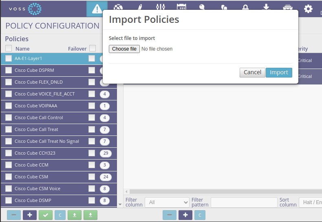This screenshot has height=222, width=322.
Task: Click the green upload arrow icon in bottom toolbar
Action: tap(74, 215)
